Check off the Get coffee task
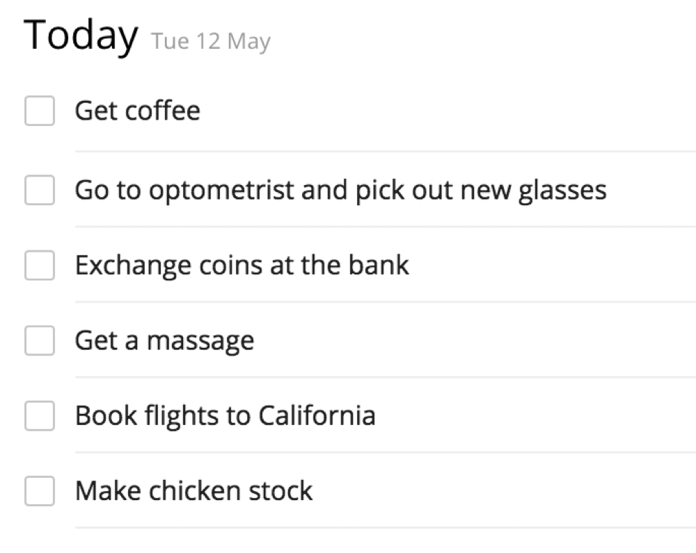Screen dimensions: 696x553 (40, 111)
